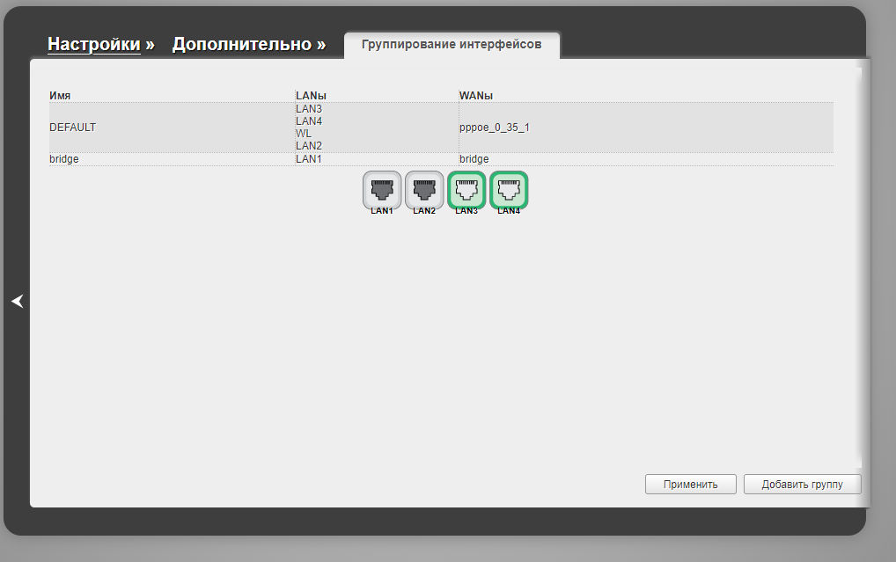Go to the Дополнительно breadcrumb section

pos(241,44)
